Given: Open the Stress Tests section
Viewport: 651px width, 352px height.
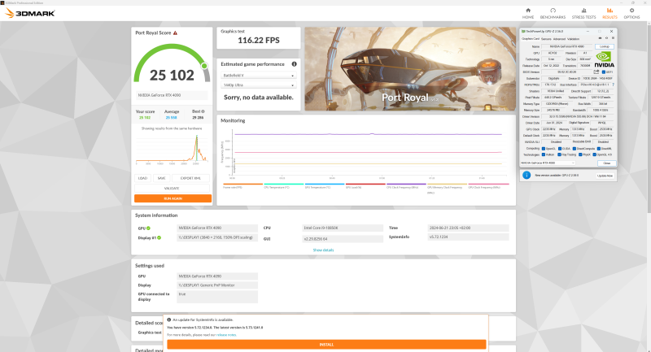Looking at the screenshot, I should pyautogui.click(x=584, y=11).
